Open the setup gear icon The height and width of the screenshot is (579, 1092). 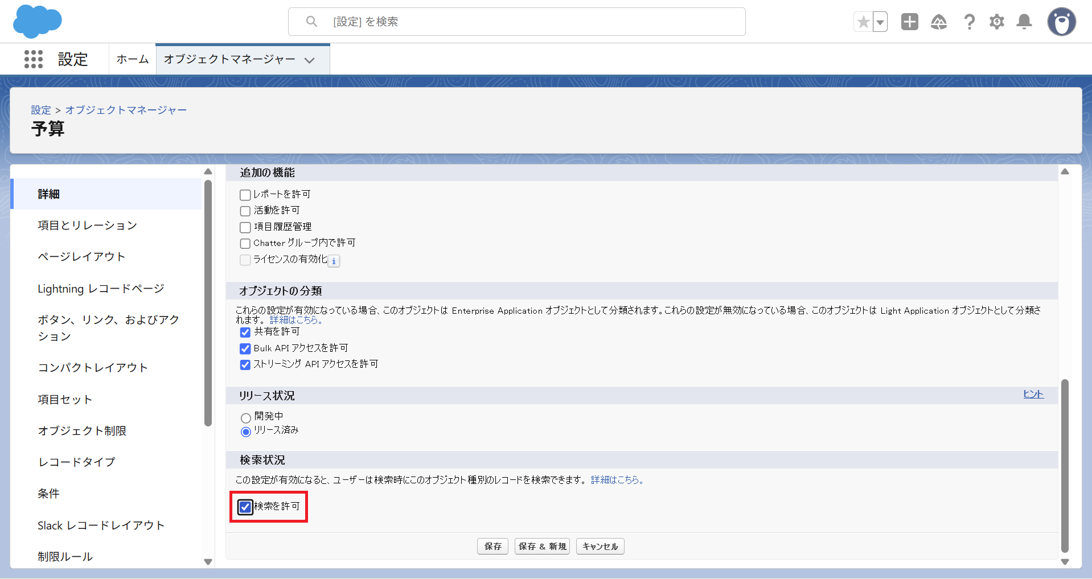[996, 22]
